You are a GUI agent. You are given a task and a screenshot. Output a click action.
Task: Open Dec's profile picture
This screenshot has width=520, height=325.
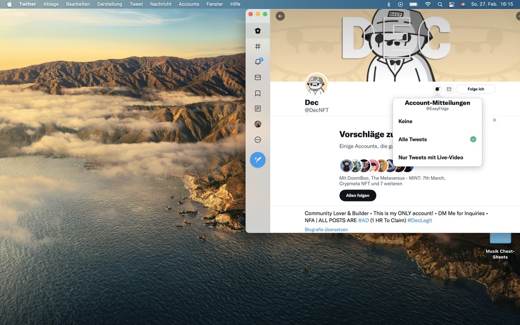coord(316,84)
